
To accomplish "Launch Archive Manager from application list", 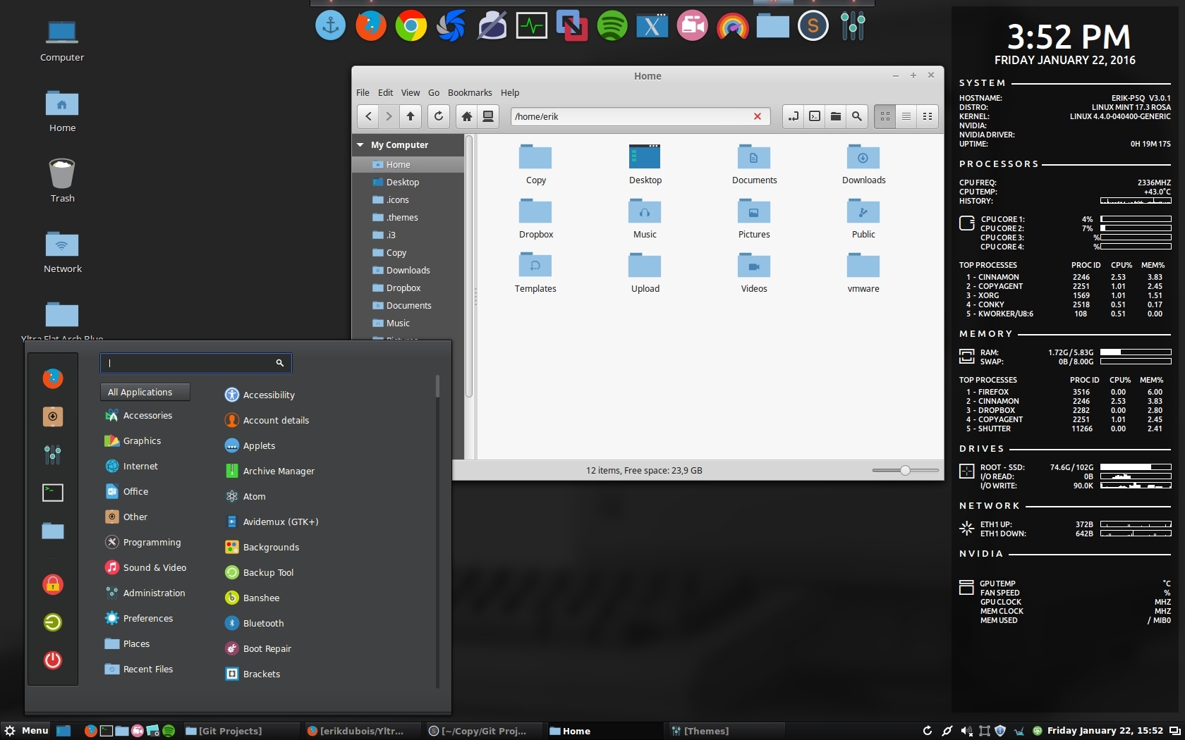I will coord(270,471).
